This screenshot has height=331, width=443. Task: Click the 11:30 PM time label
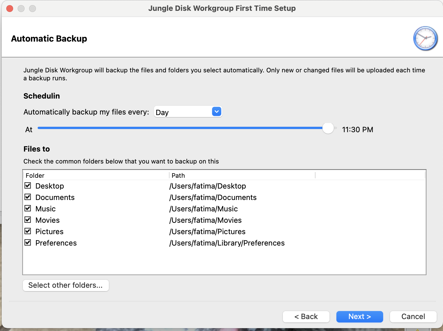coord(357,130)
